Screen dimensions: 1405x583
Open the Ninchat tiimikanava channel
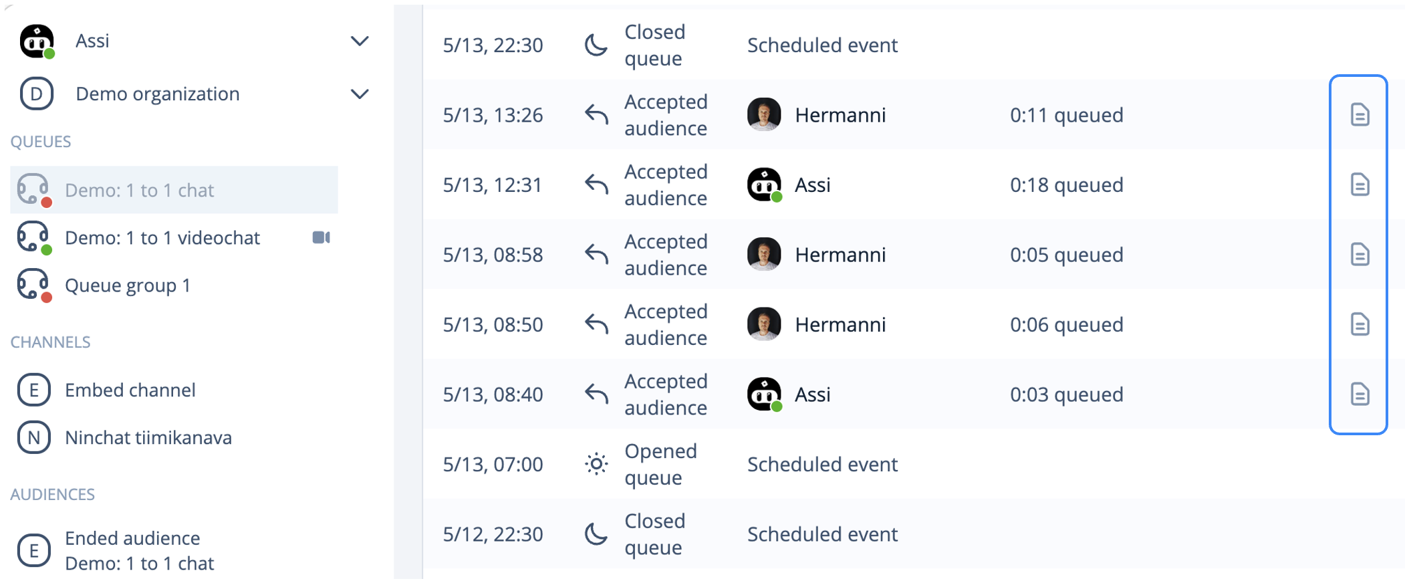tap(148, 438)
